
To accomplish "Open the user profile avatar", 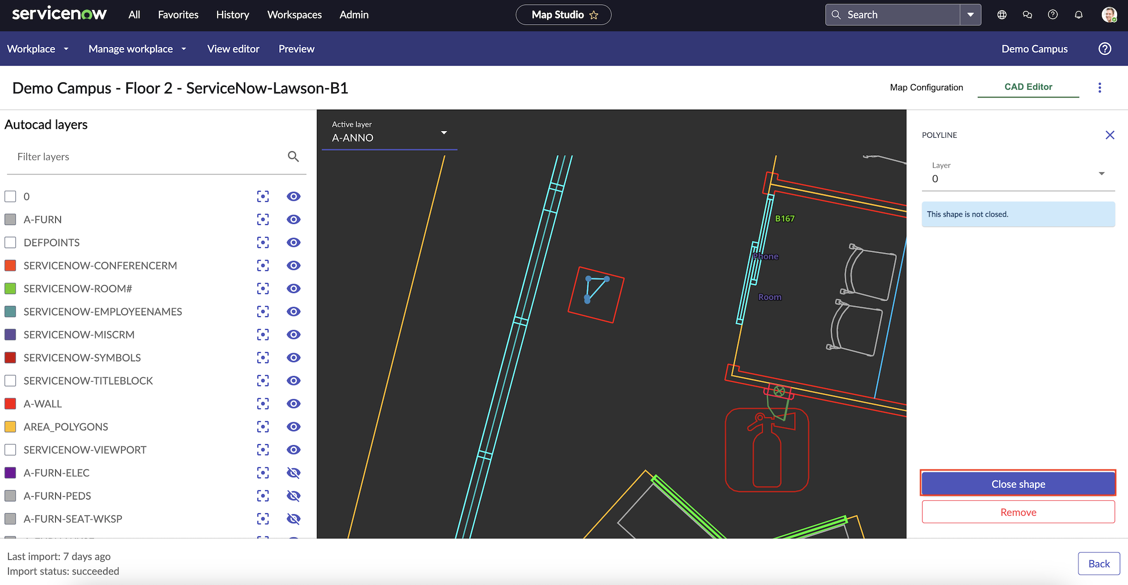I will [x=1109, y=15].
